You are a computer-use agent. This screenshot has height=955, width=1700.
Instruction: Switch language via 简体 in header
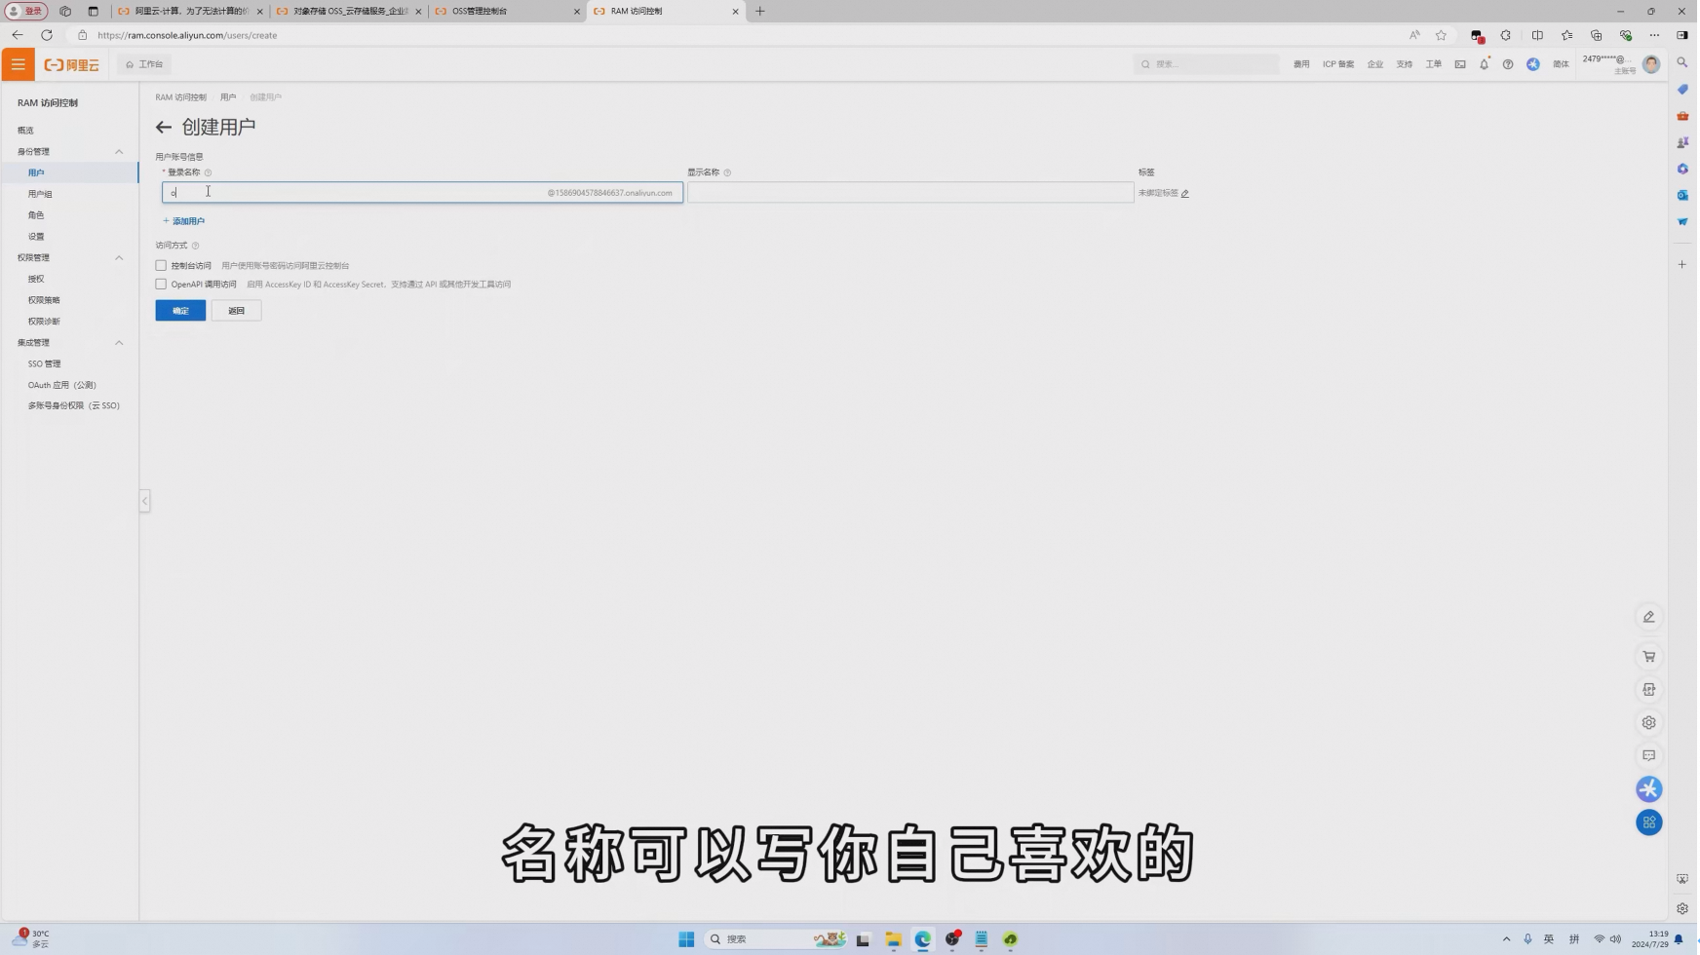pyautogui.click(x=1561, y=64)
